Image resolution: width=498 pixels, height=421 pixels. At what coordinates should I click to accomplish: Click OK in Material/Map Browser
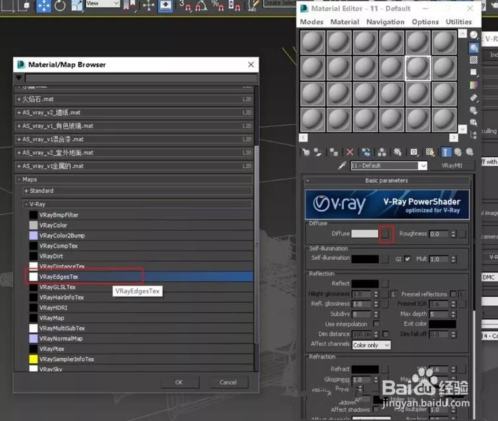click(179, 382)
